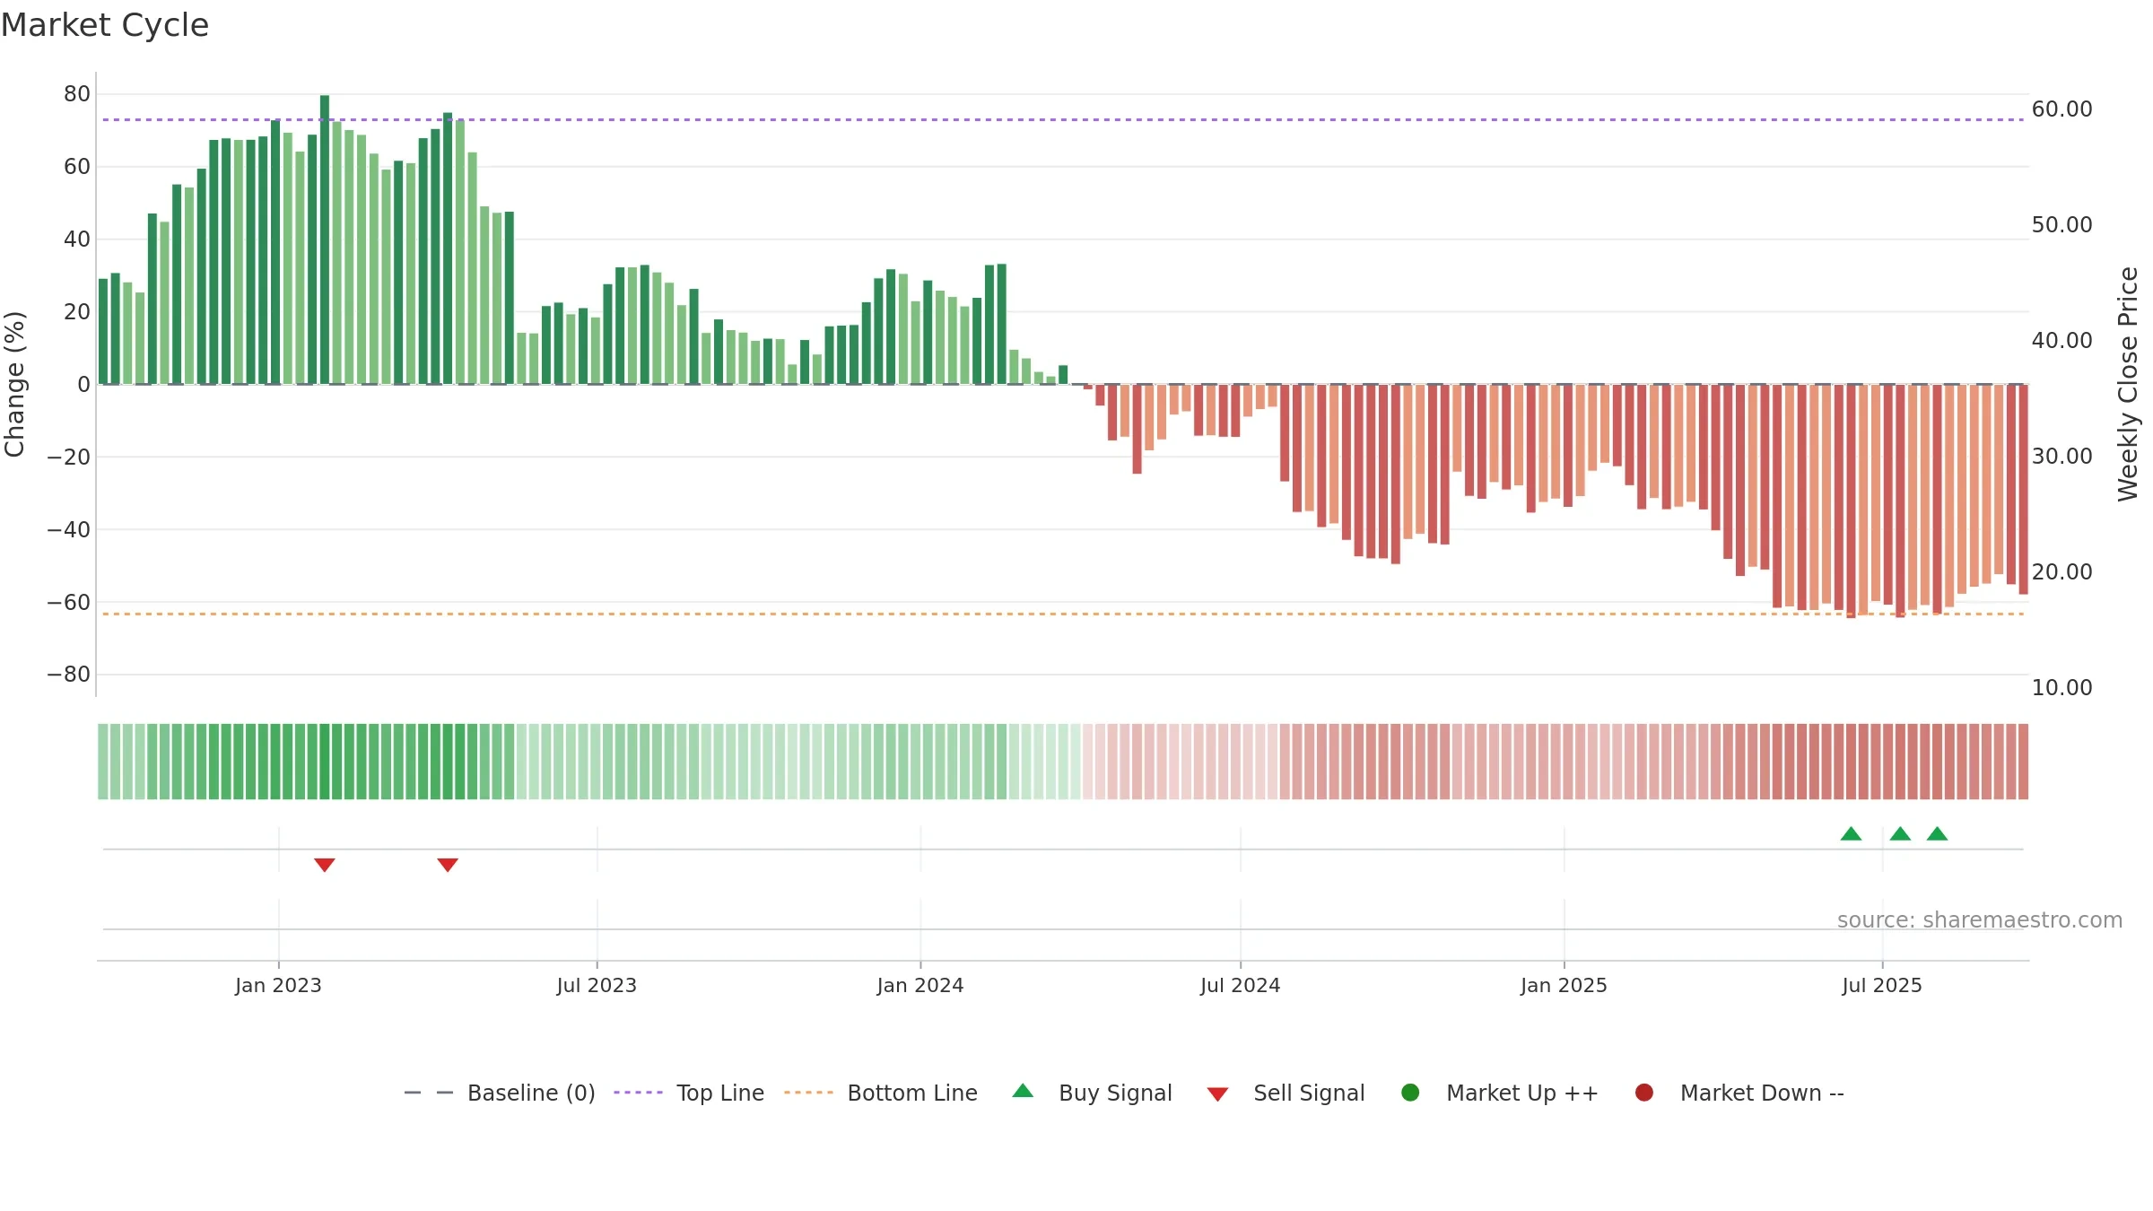Select the first green buy signal marker
The width and height of the screenshot is (2153, 1211).
[x=1851, y=833]
